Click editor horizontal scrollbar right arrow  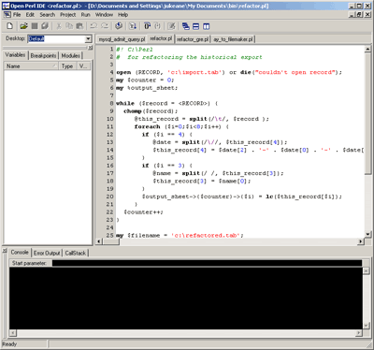[361, 241]
